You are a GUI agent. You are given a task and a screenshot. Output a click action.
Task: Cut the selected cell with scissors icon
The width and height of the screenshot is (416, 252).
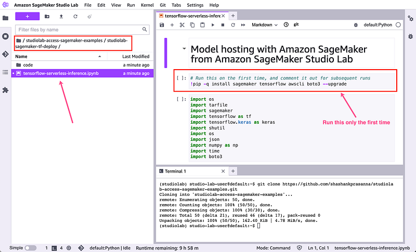coord(182,25)
